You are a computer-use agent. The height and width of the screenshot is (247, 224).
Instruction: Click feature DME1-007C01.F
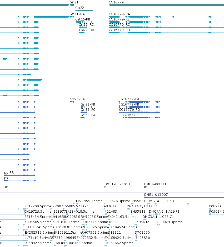click(x=118, y=184)
